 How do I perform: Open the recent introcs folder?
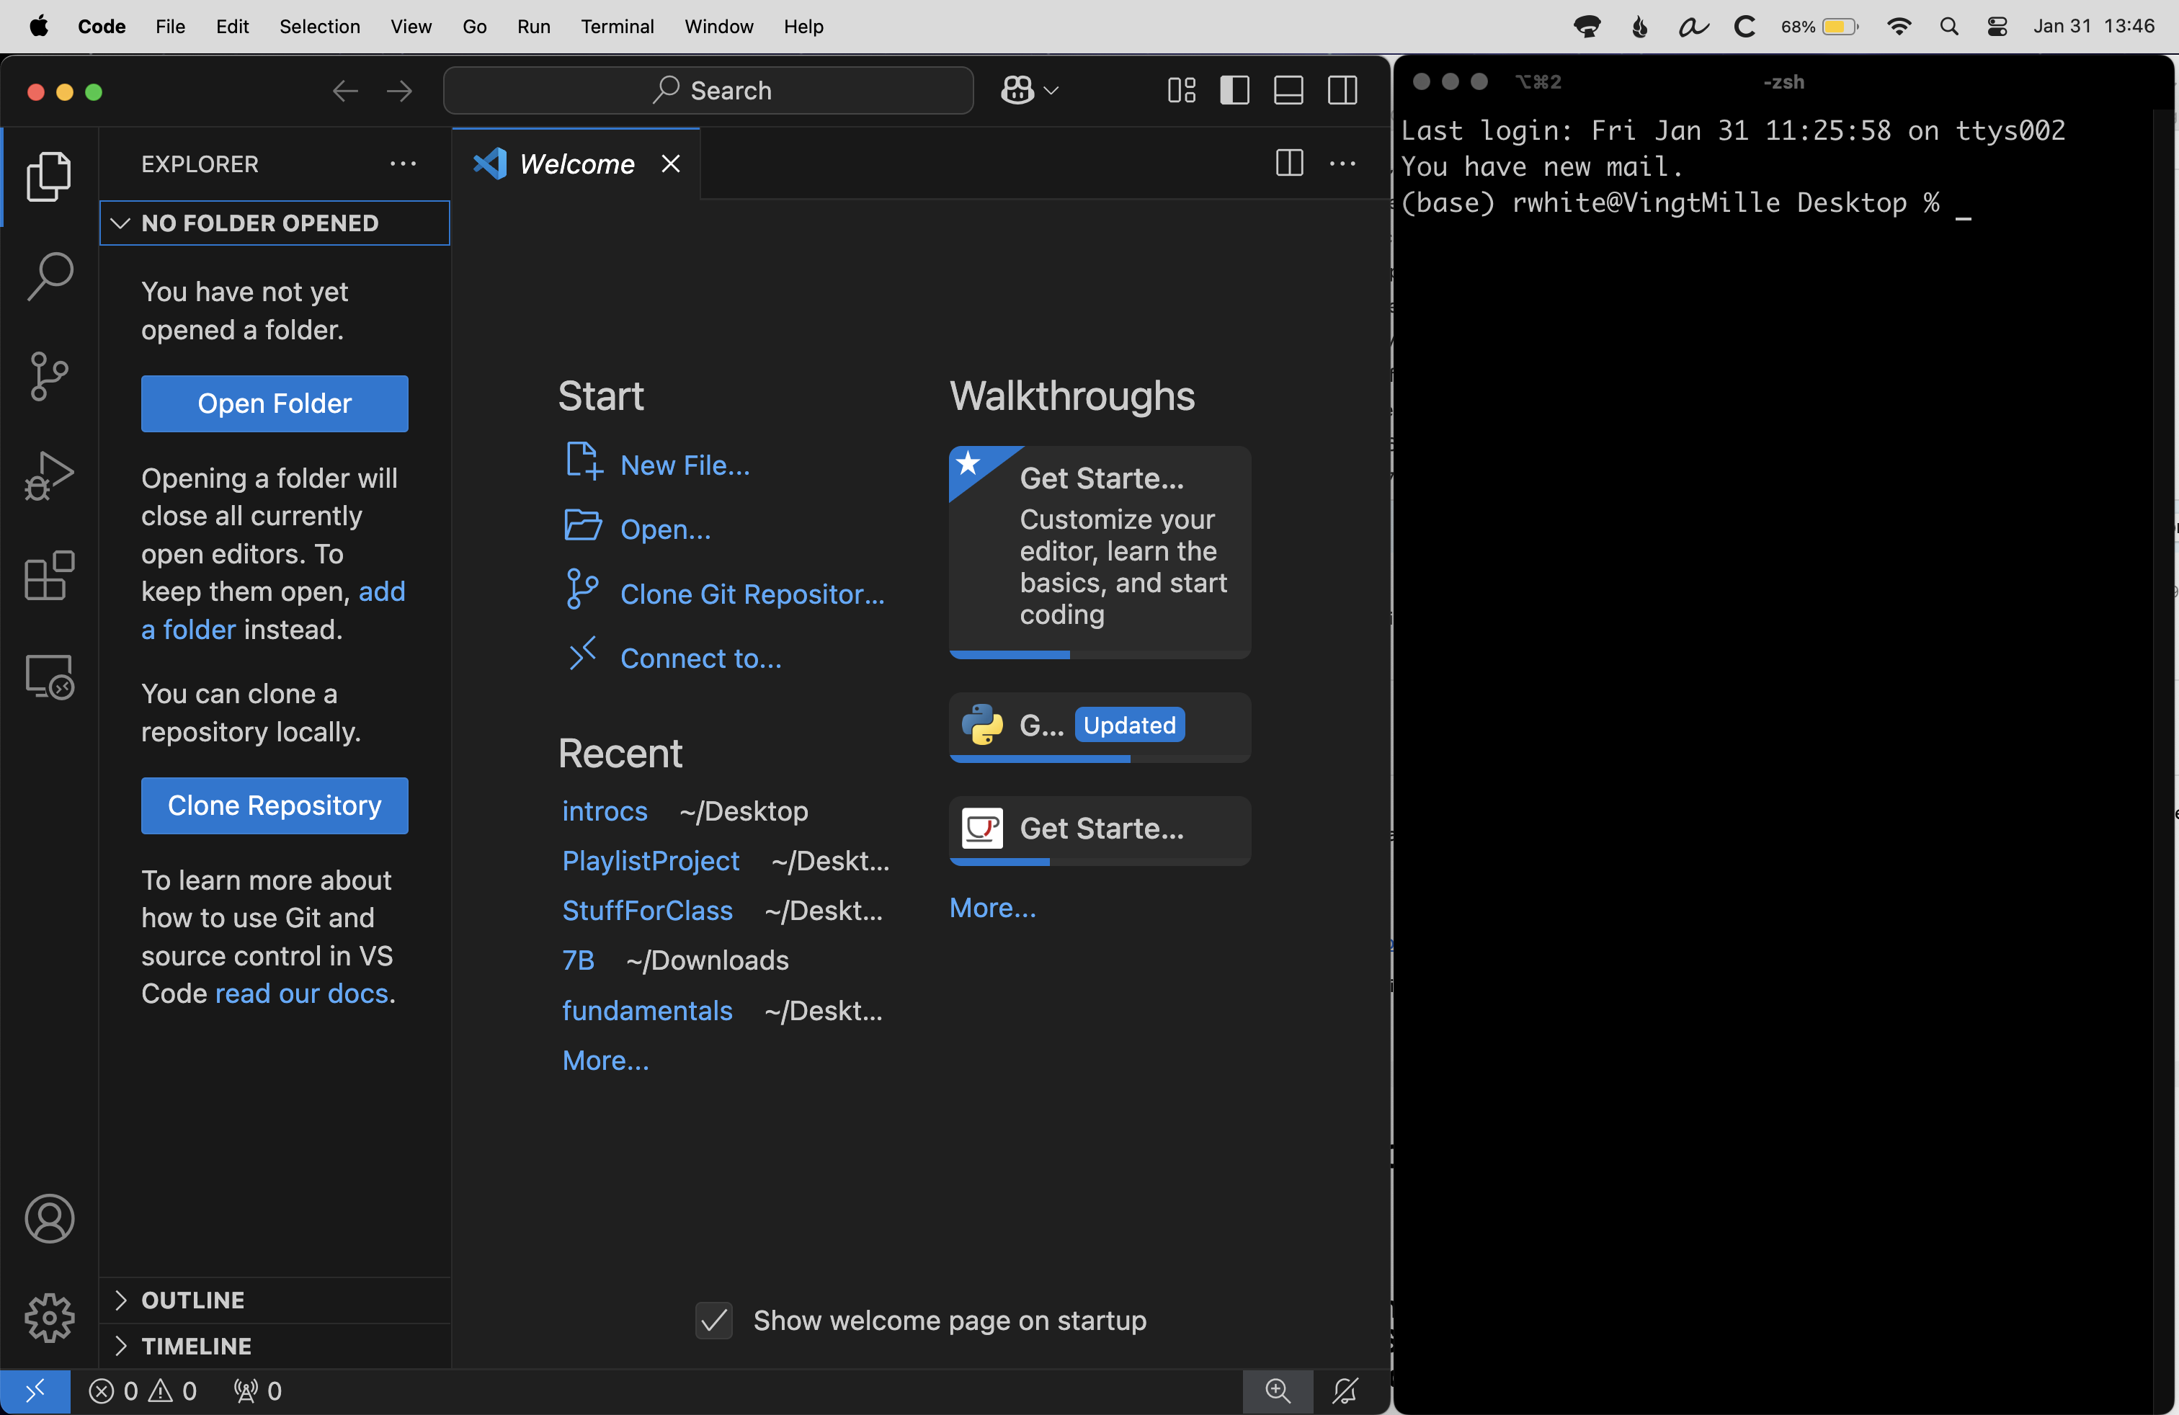click(x=605, y=811)
